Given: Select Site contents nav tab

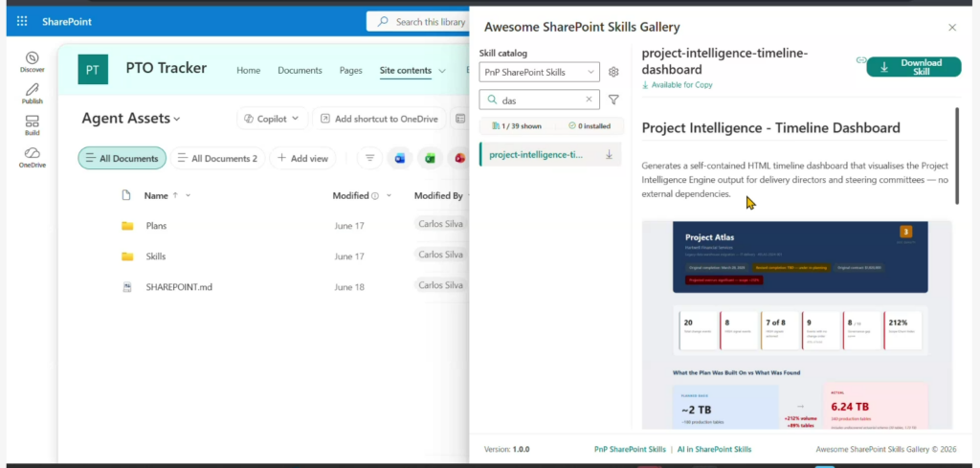Looking at the screenshot, I should (x=406, y=71).
